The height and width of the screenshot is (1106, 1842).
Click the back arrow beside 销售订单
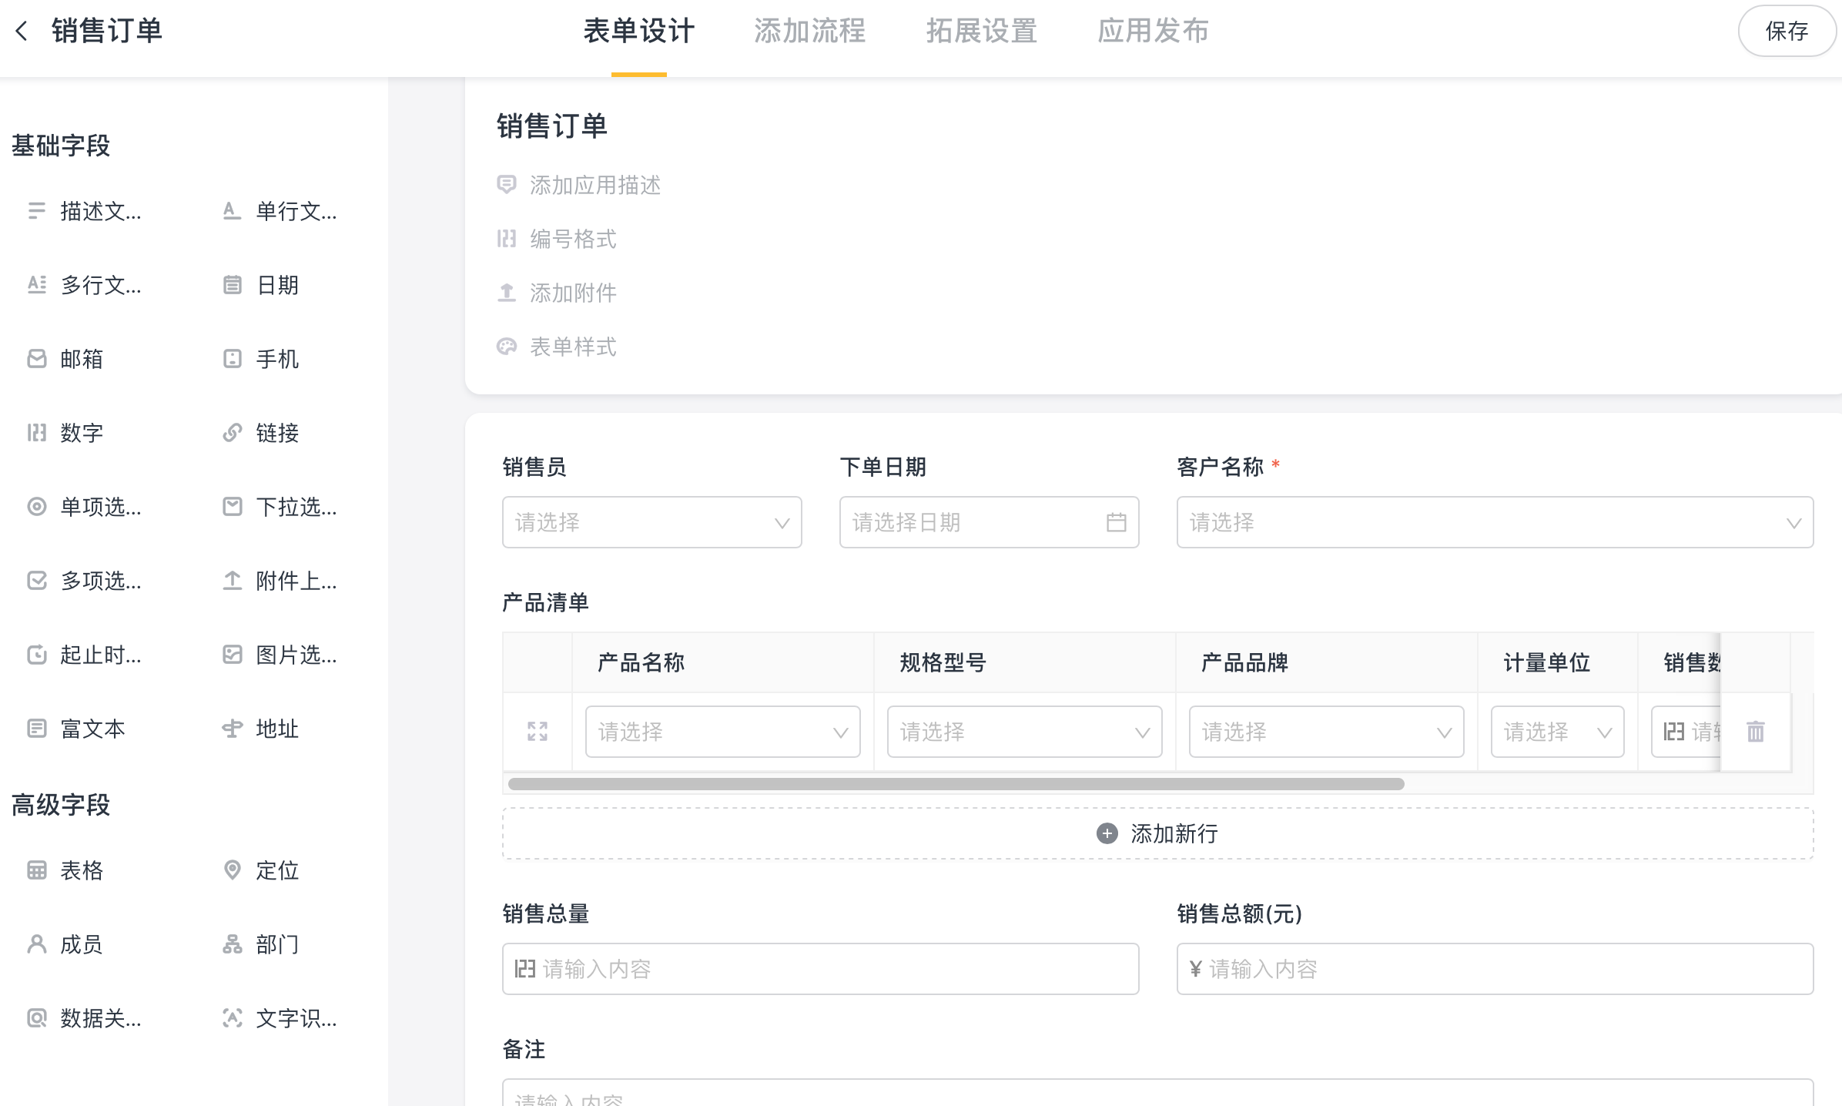(22, 31)
